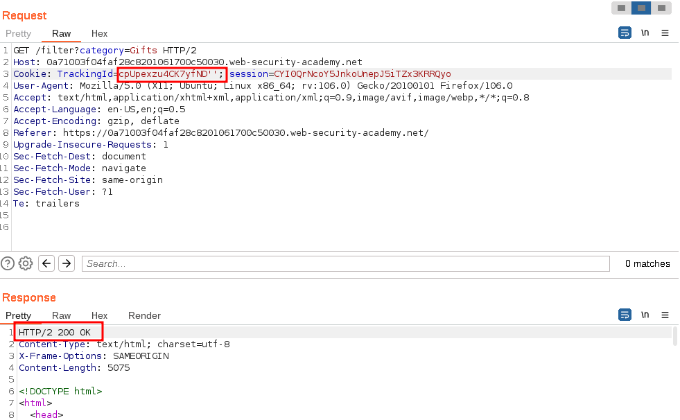Open the Response Render tab

tap(144, 315)
